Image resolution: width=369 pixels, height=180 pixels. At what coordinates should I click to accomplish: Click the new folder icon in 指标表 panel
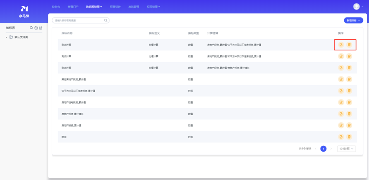pos(36,28)
